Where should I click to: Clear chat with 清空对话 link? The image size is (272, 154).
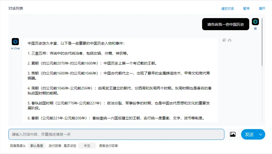pos(227,8)
